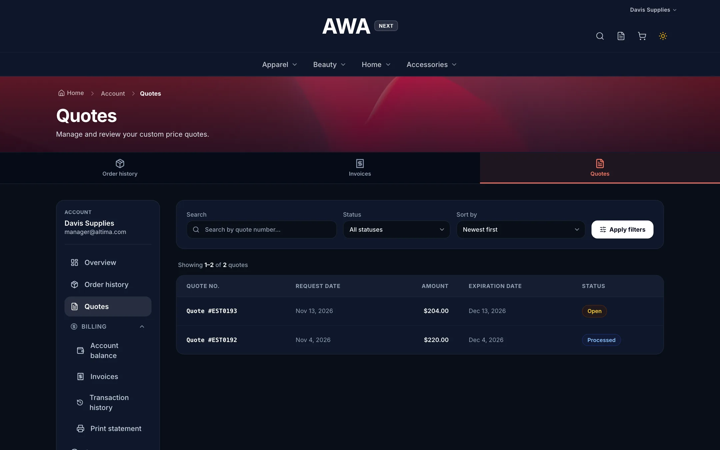720x450 pixels.
Task: Collapse the Billing section chevron
Action: [142, 327]
